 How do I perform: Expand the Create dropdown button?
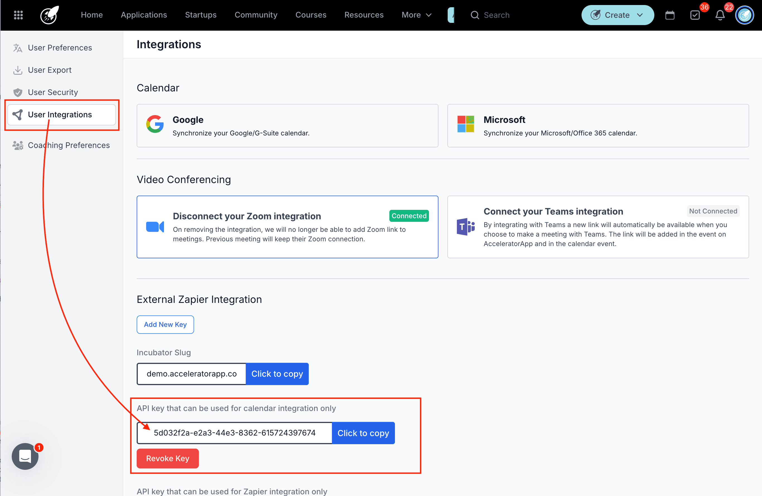[x=617, y=15]
